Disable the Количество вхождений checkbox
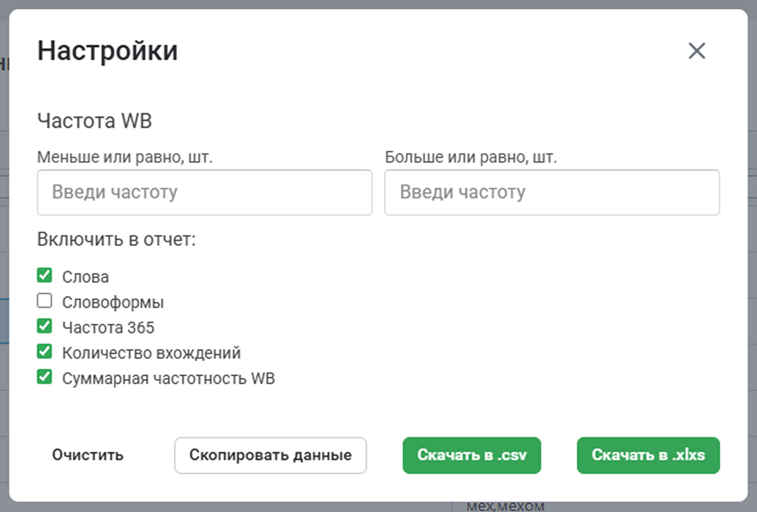Viewport: 757px width, 512px height. tap(44, 352)
